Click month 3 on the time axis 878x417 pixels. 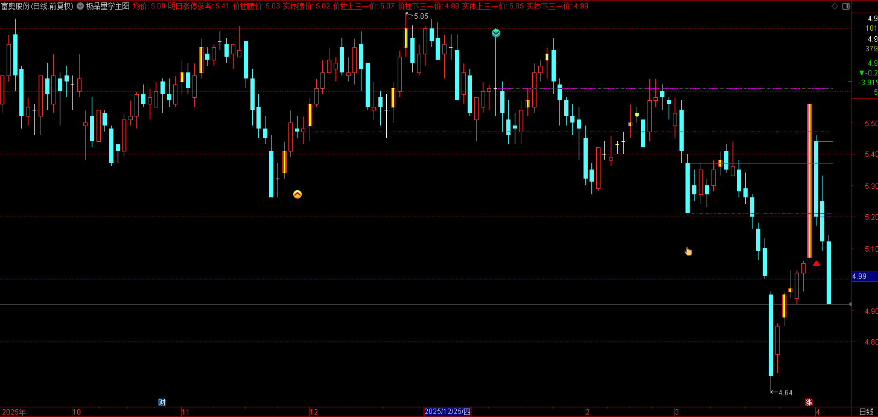[x=677, y=412]
